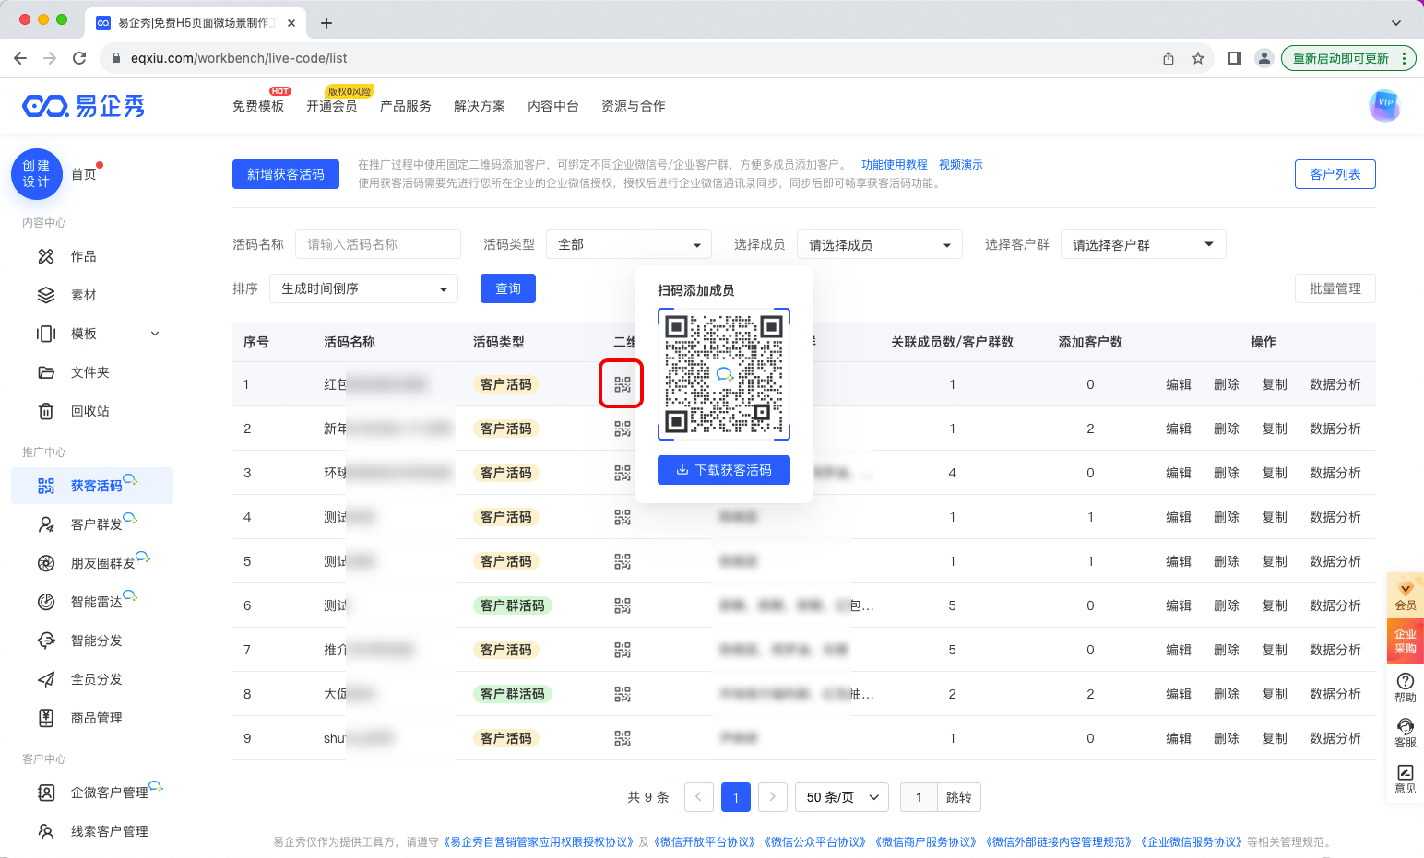Click the 客户列表 button
Screen dimensions: 1424x858
coord(1335,174)
